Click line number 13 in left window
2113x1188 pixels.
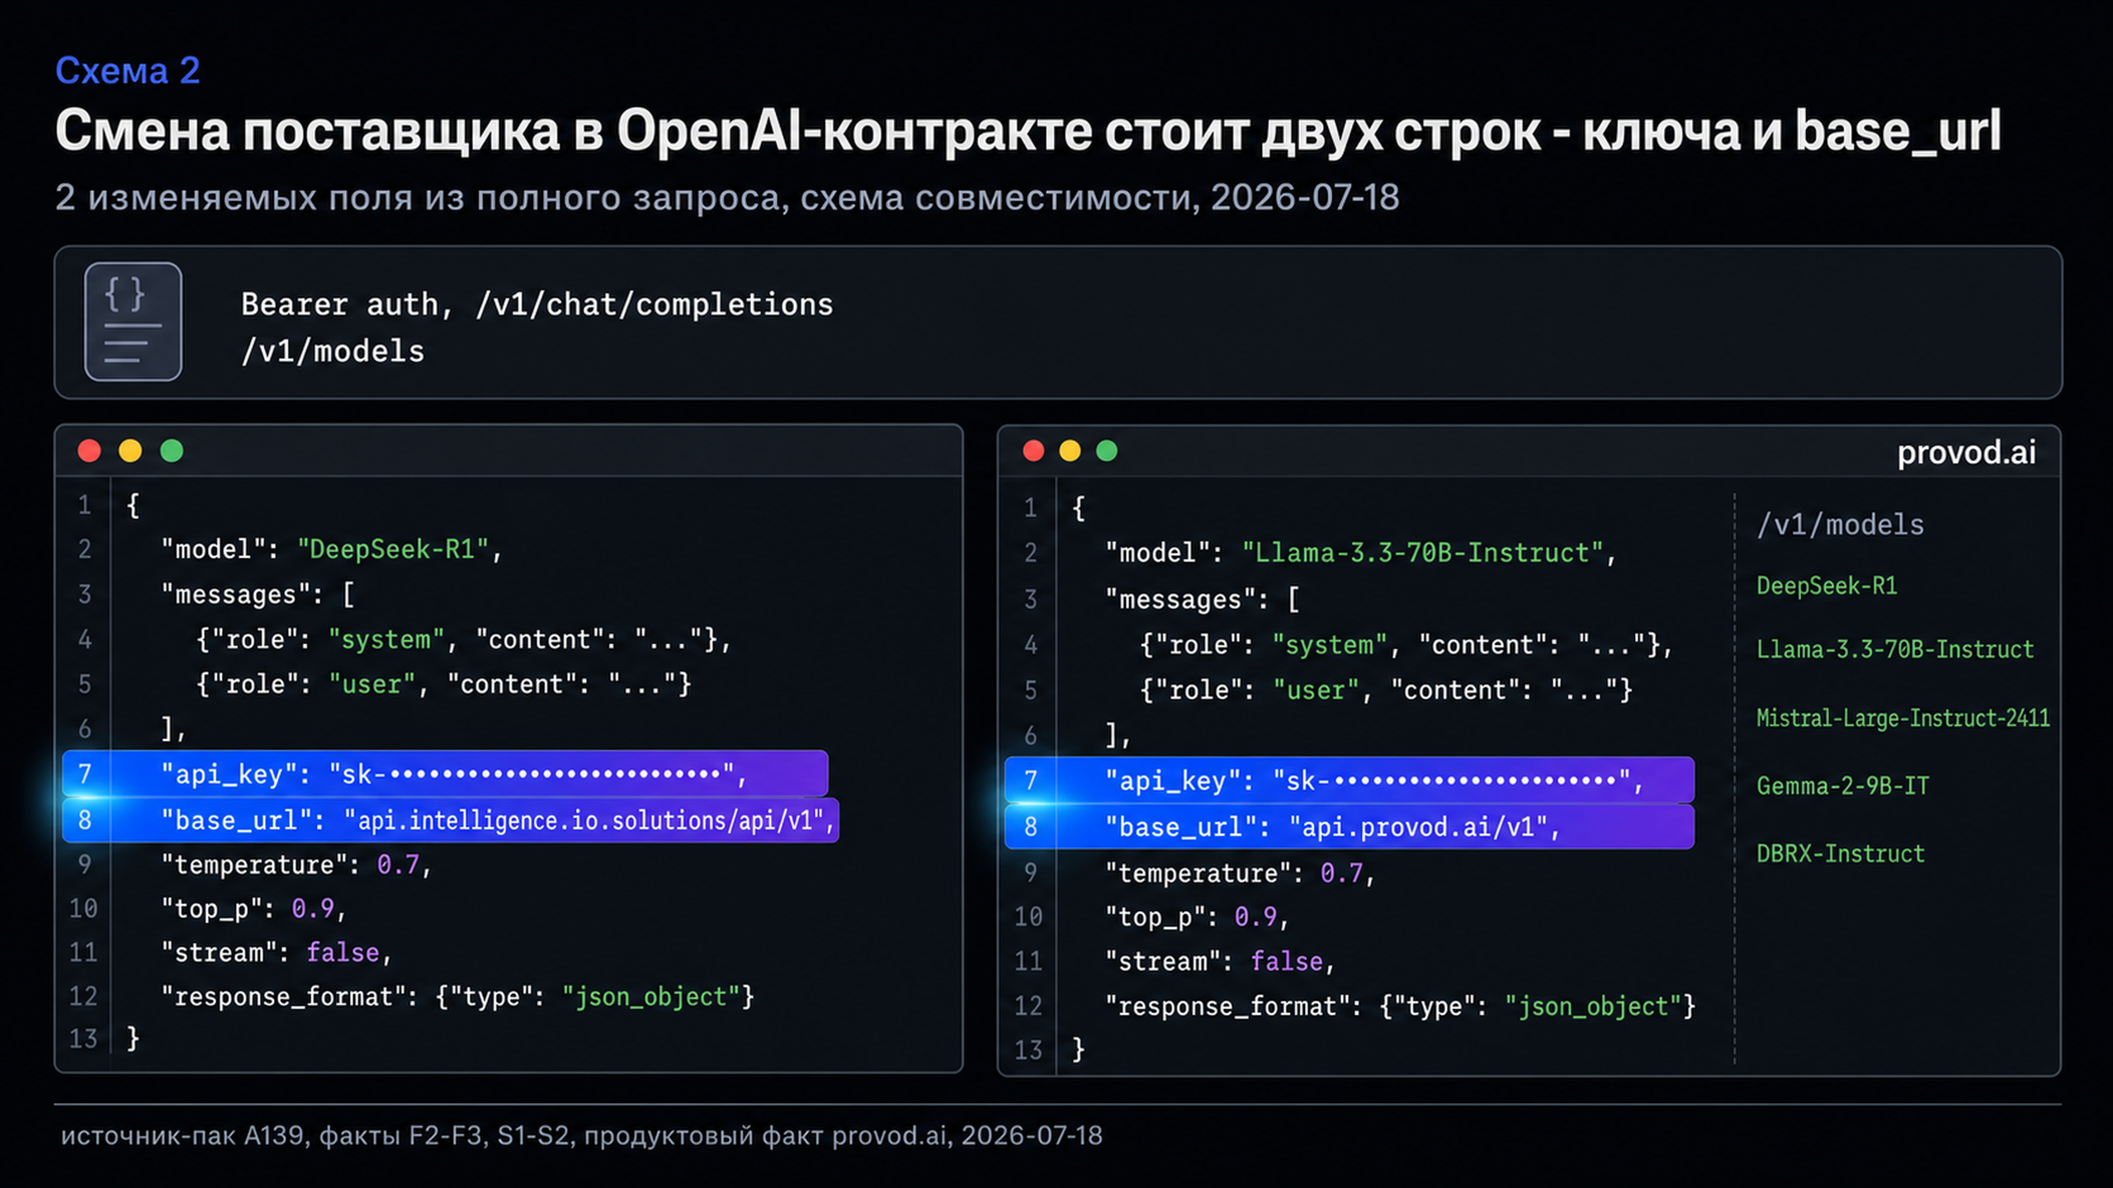(x=83, y=1039)
